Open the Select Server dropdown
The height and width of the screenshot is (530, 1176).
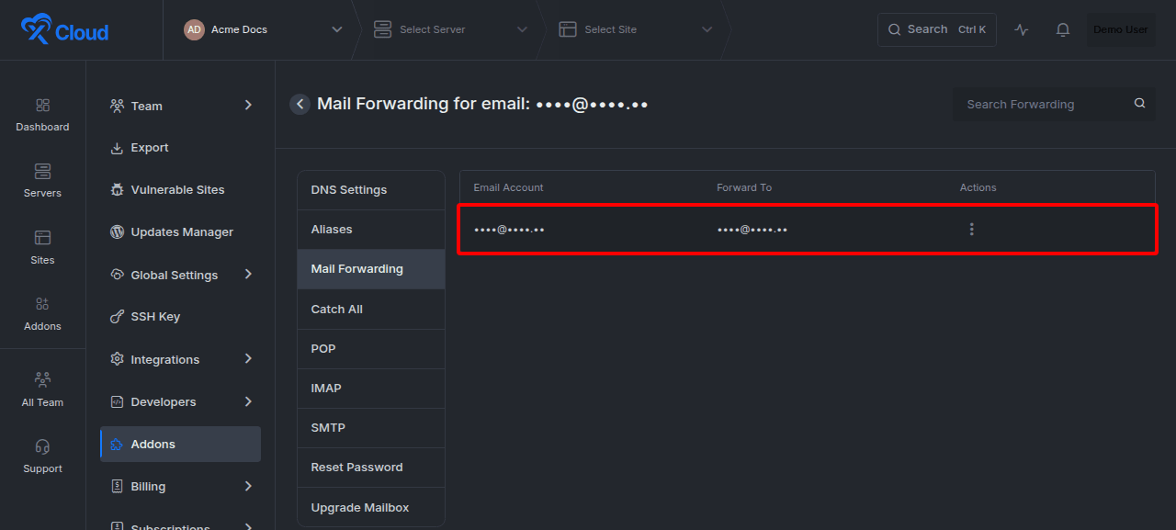pos(450,29)
